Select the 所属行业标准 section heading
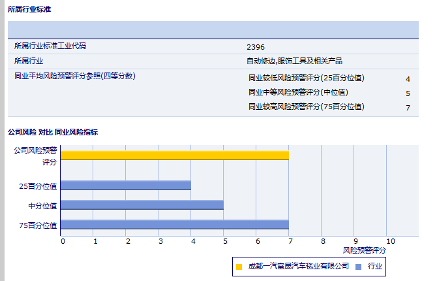Screen dimensions: 437x281 (29, 10)
